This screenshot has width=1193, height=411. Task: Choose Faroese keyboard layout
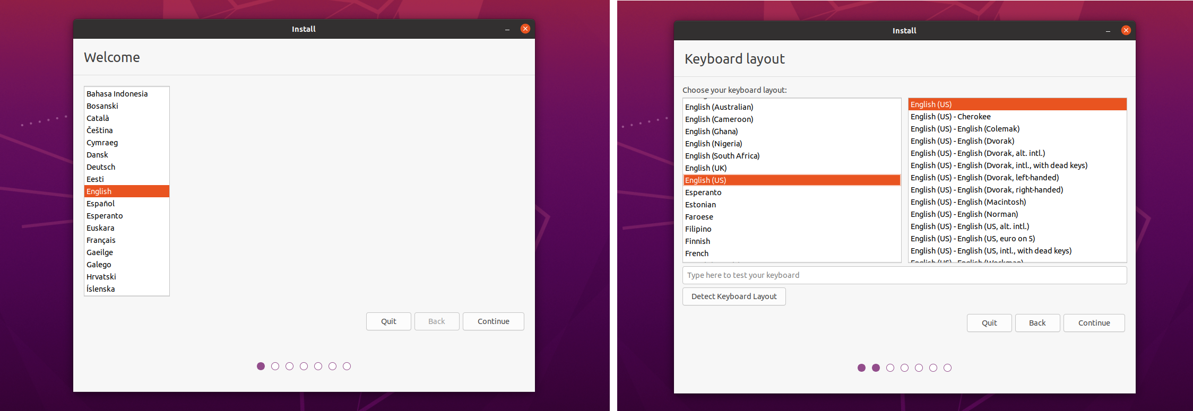point(792,217)
